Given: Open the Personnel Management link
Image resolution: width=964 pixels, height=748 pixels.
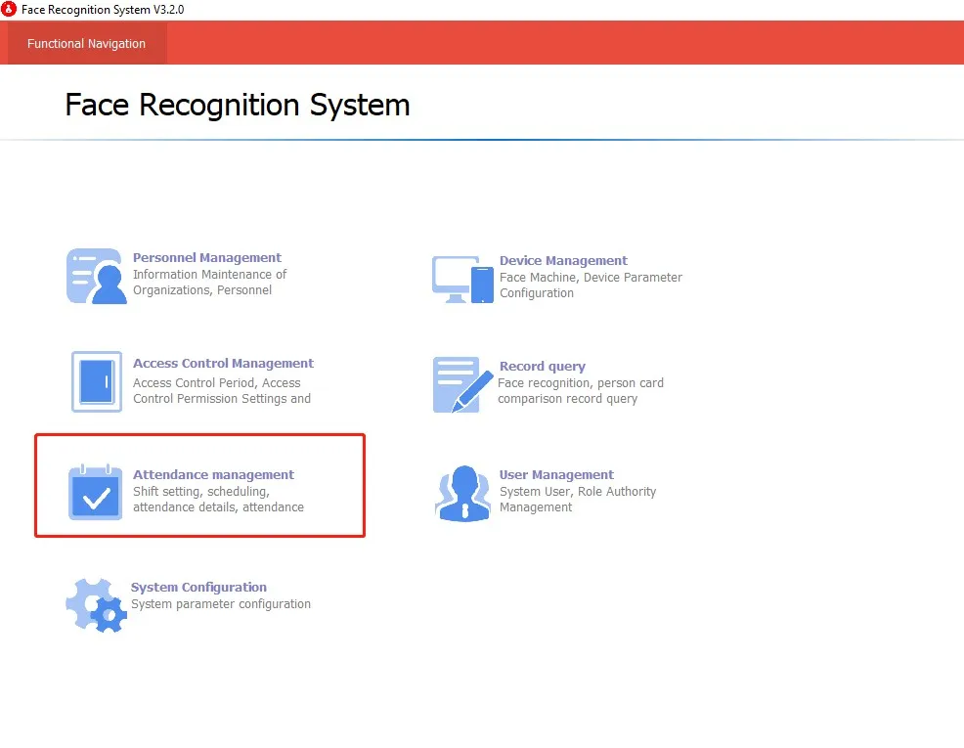Looking at the screenshot, I should point(207,257).
